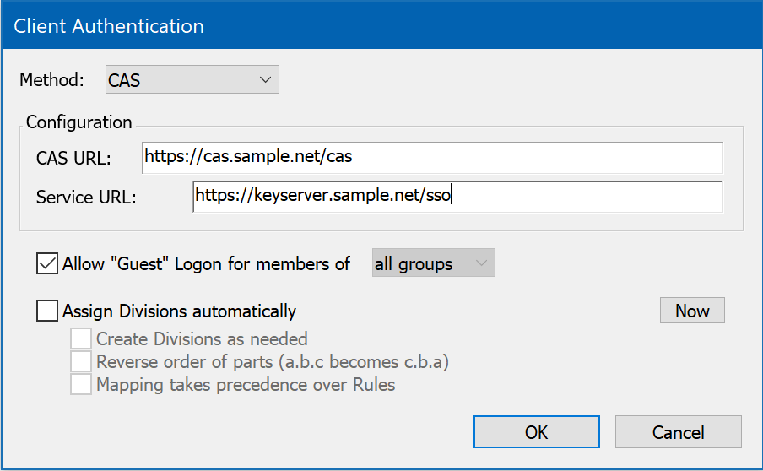The height and width of the screenshot is (471, 763).
Task: Disable the Allow "Guest" Logon checkbox
Action: click(x=47, y=263)
